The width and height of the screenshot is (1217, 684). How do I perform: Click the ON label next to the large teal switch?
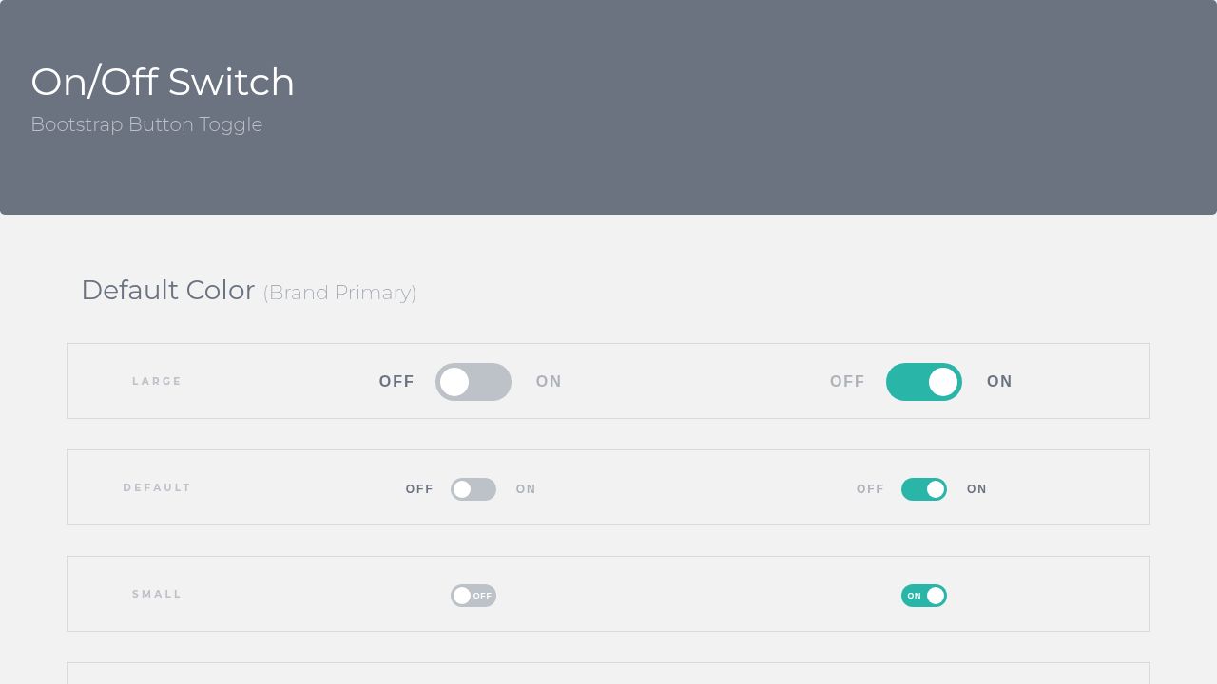coord(999,382)
